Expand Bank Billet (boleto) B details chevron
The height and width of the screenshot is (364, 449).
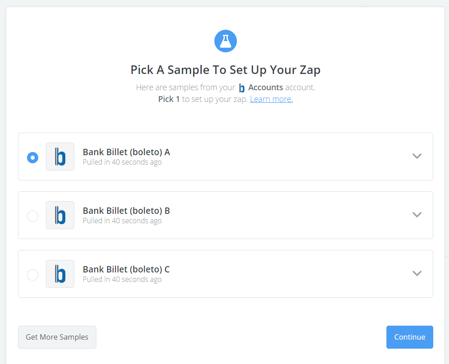(417, 215)
